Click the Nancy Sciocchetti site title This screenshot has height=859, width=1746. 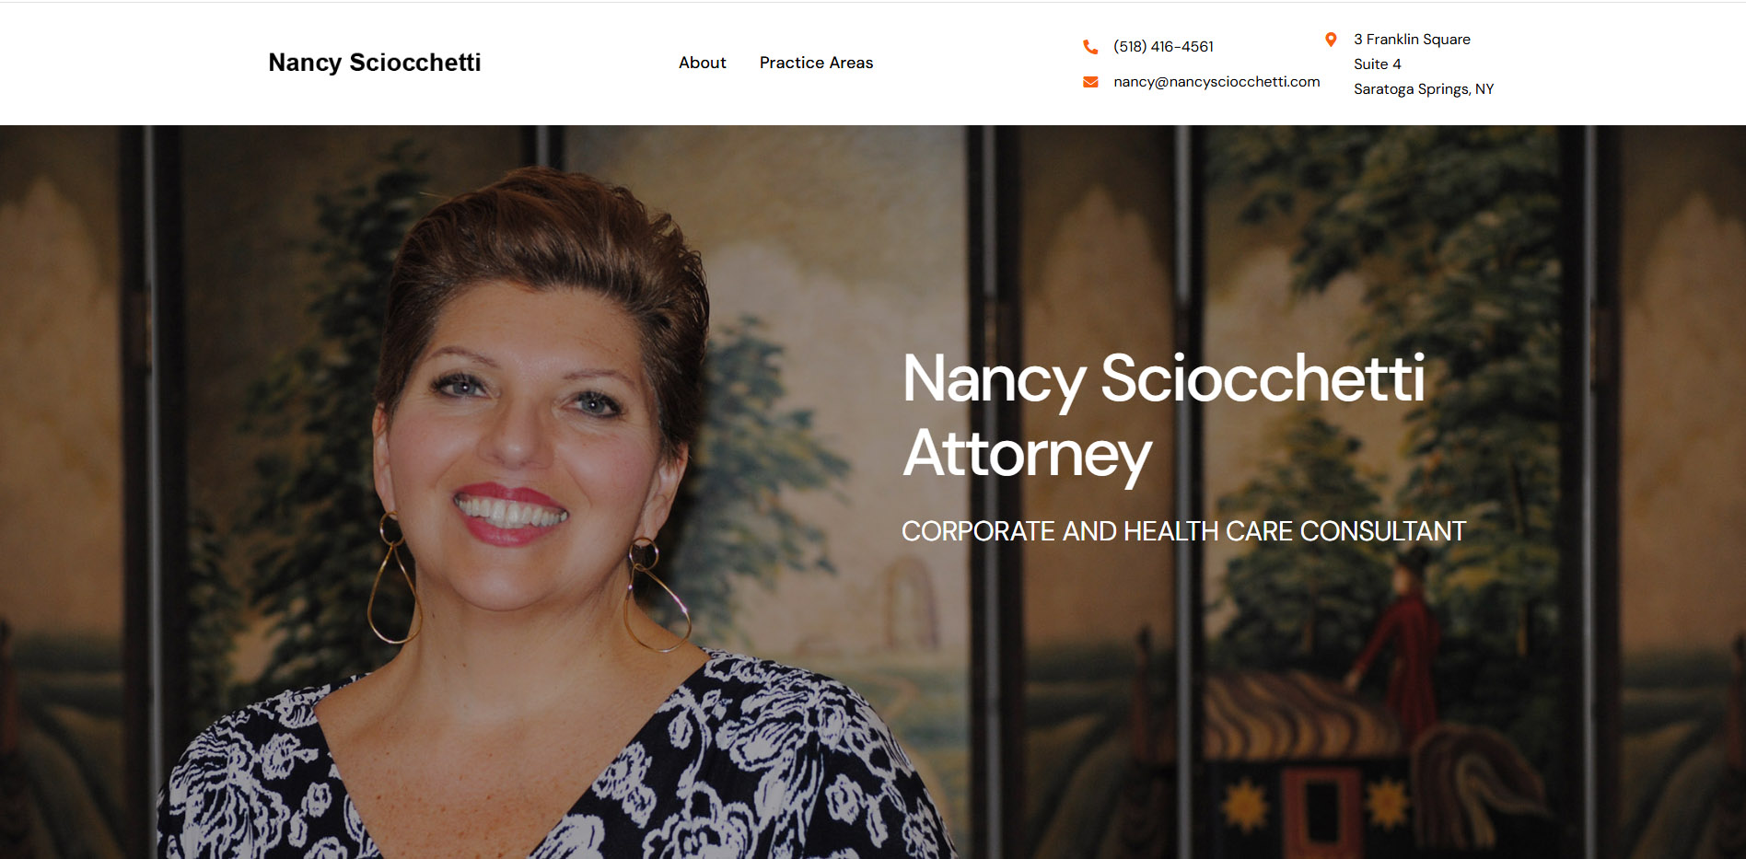375,63
